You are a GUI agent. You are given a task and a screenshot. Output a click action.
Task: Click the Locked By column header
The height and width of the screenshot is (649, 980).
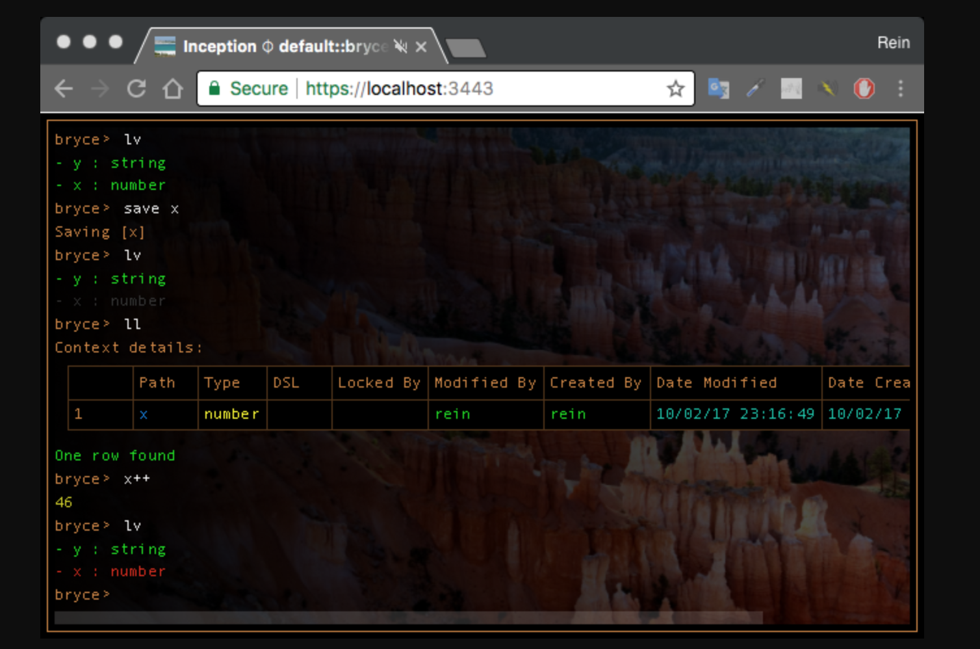(379, 382)
